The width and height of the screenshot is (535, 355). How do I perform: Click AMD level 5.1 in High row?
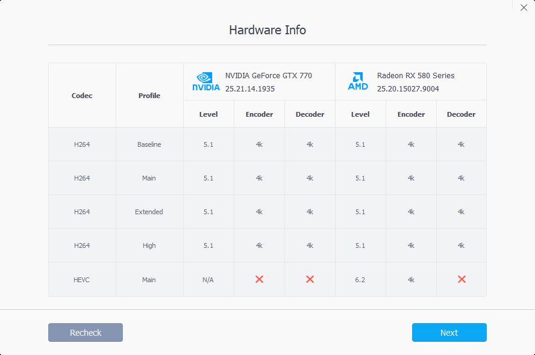click(360, 245)
